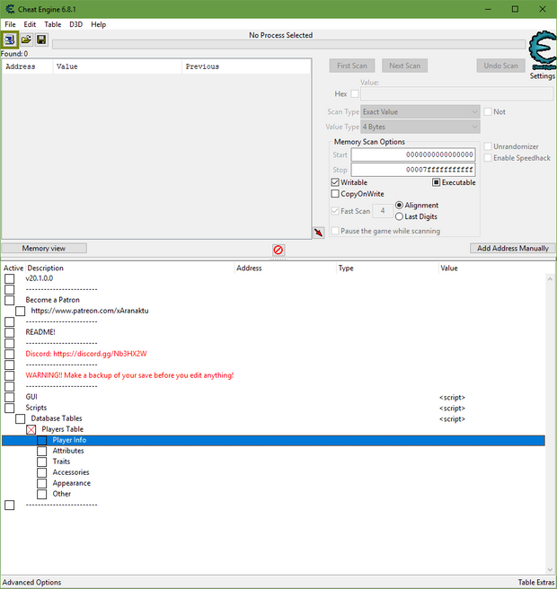This screenshot has height=589, width=557.
Task: Disable the Players Table red X checkbox
Action: 31,430
